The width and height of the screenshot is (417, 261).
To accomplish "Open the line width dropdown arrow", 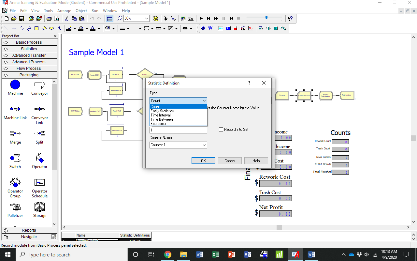I will (x=128, y=28).
